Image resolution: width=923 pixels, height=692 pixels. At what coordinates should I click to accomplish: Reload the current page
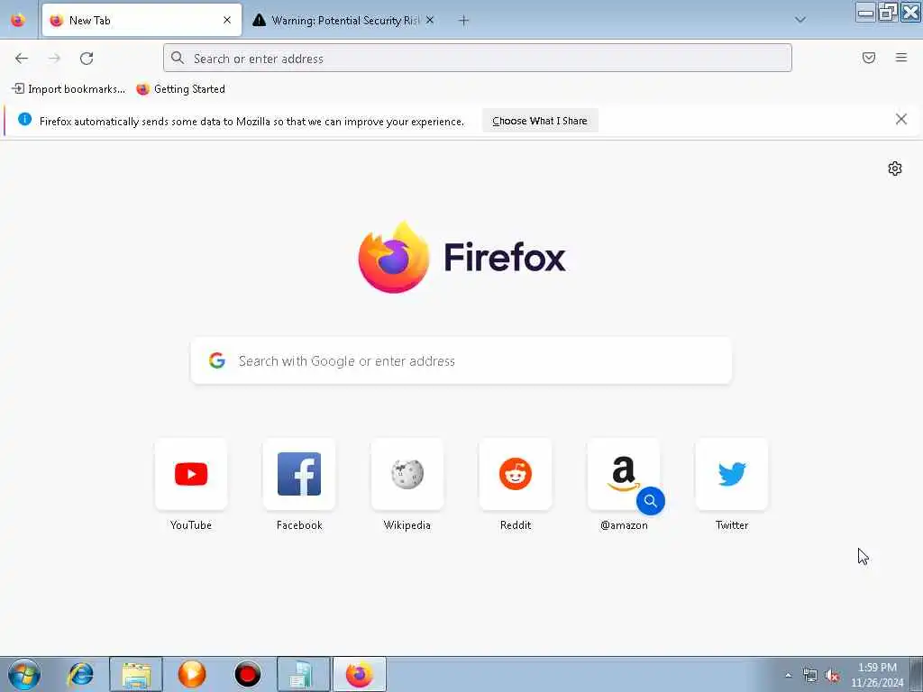[87, 59]
